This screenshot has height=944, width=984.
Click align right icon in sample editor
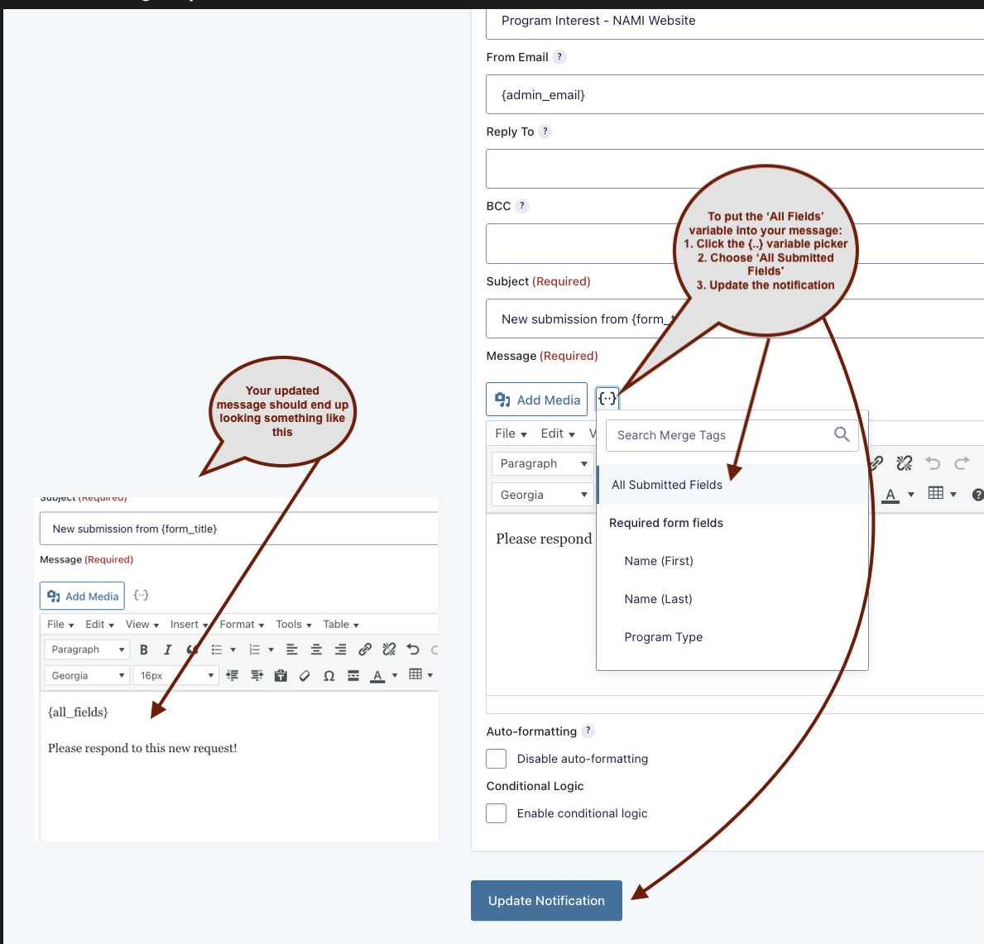click(340, 649)
